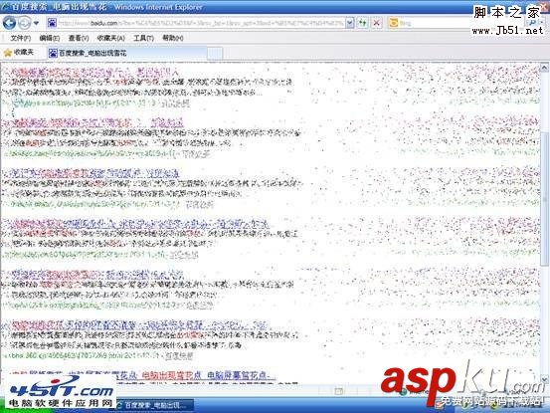This screenshot has height=413, width=550.
Task: Click the Baidu paw icon in address bar
Action: coord(52,23)
